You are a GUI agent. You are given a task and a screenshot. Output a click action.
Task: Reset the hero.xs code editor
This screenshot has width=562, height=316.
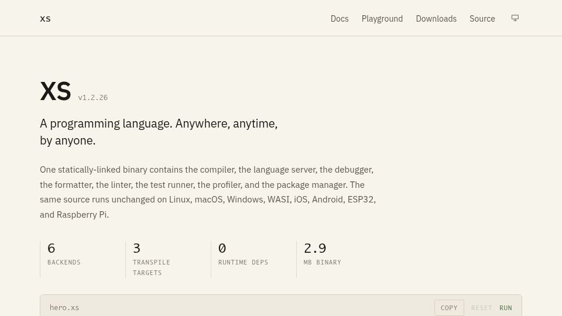coord(481,308)
